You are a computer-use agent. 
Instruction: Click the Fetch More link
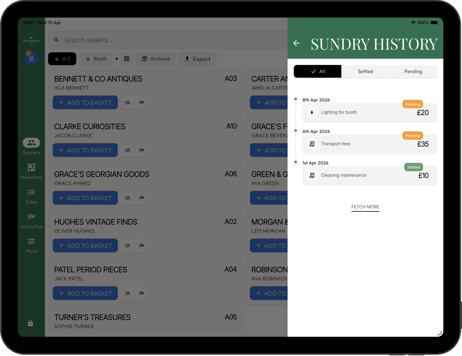[365, 207]
